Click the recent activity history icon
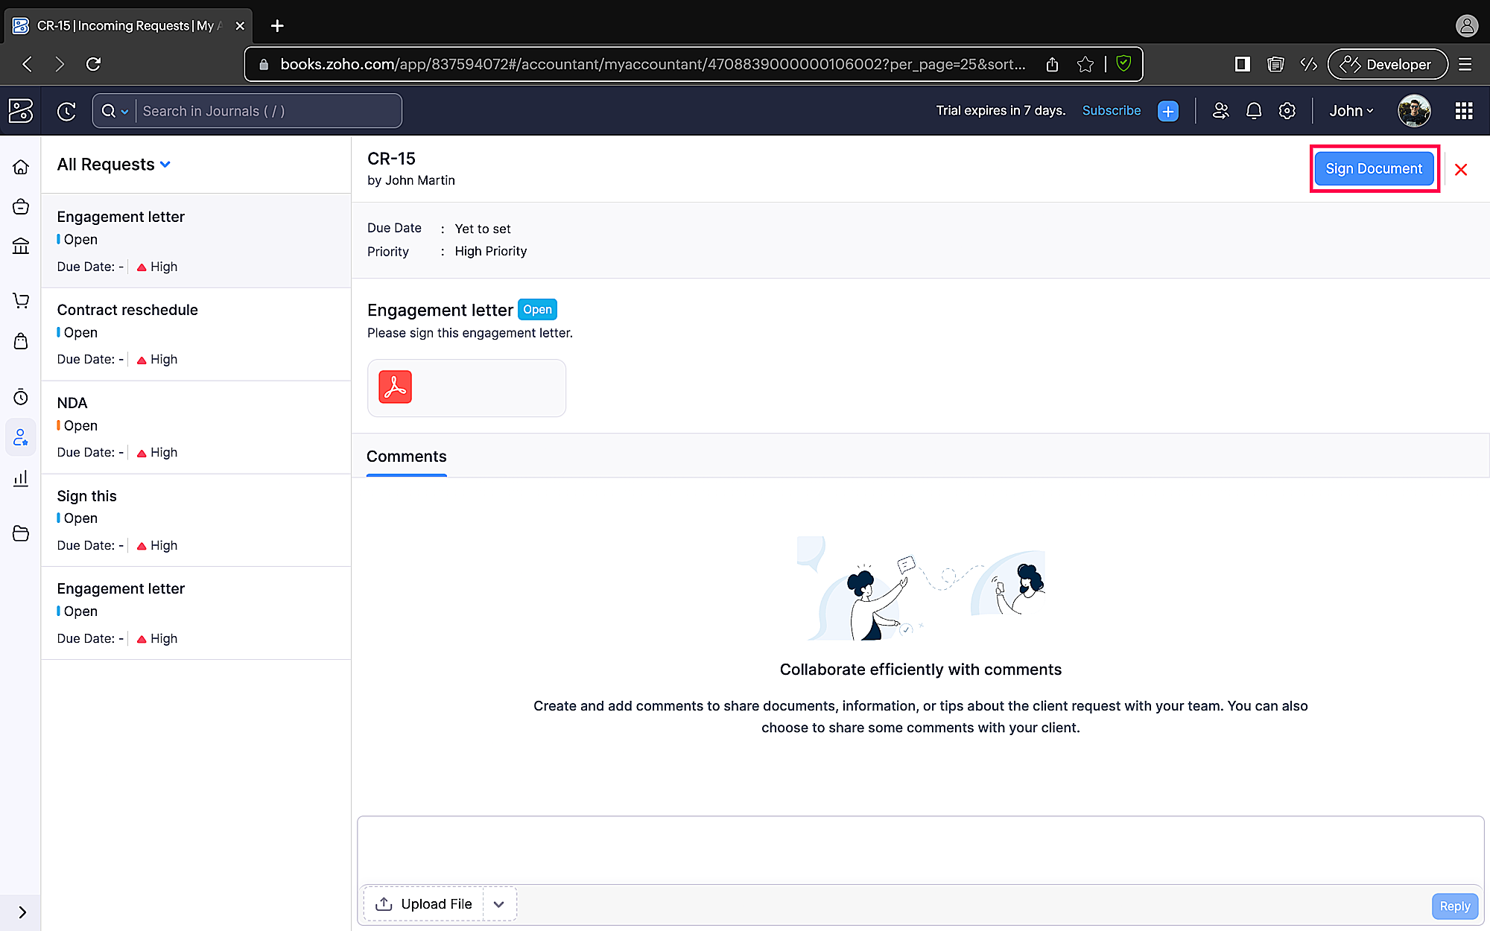The height and width of the screenshot is (931, 1490). pos(67,111)
